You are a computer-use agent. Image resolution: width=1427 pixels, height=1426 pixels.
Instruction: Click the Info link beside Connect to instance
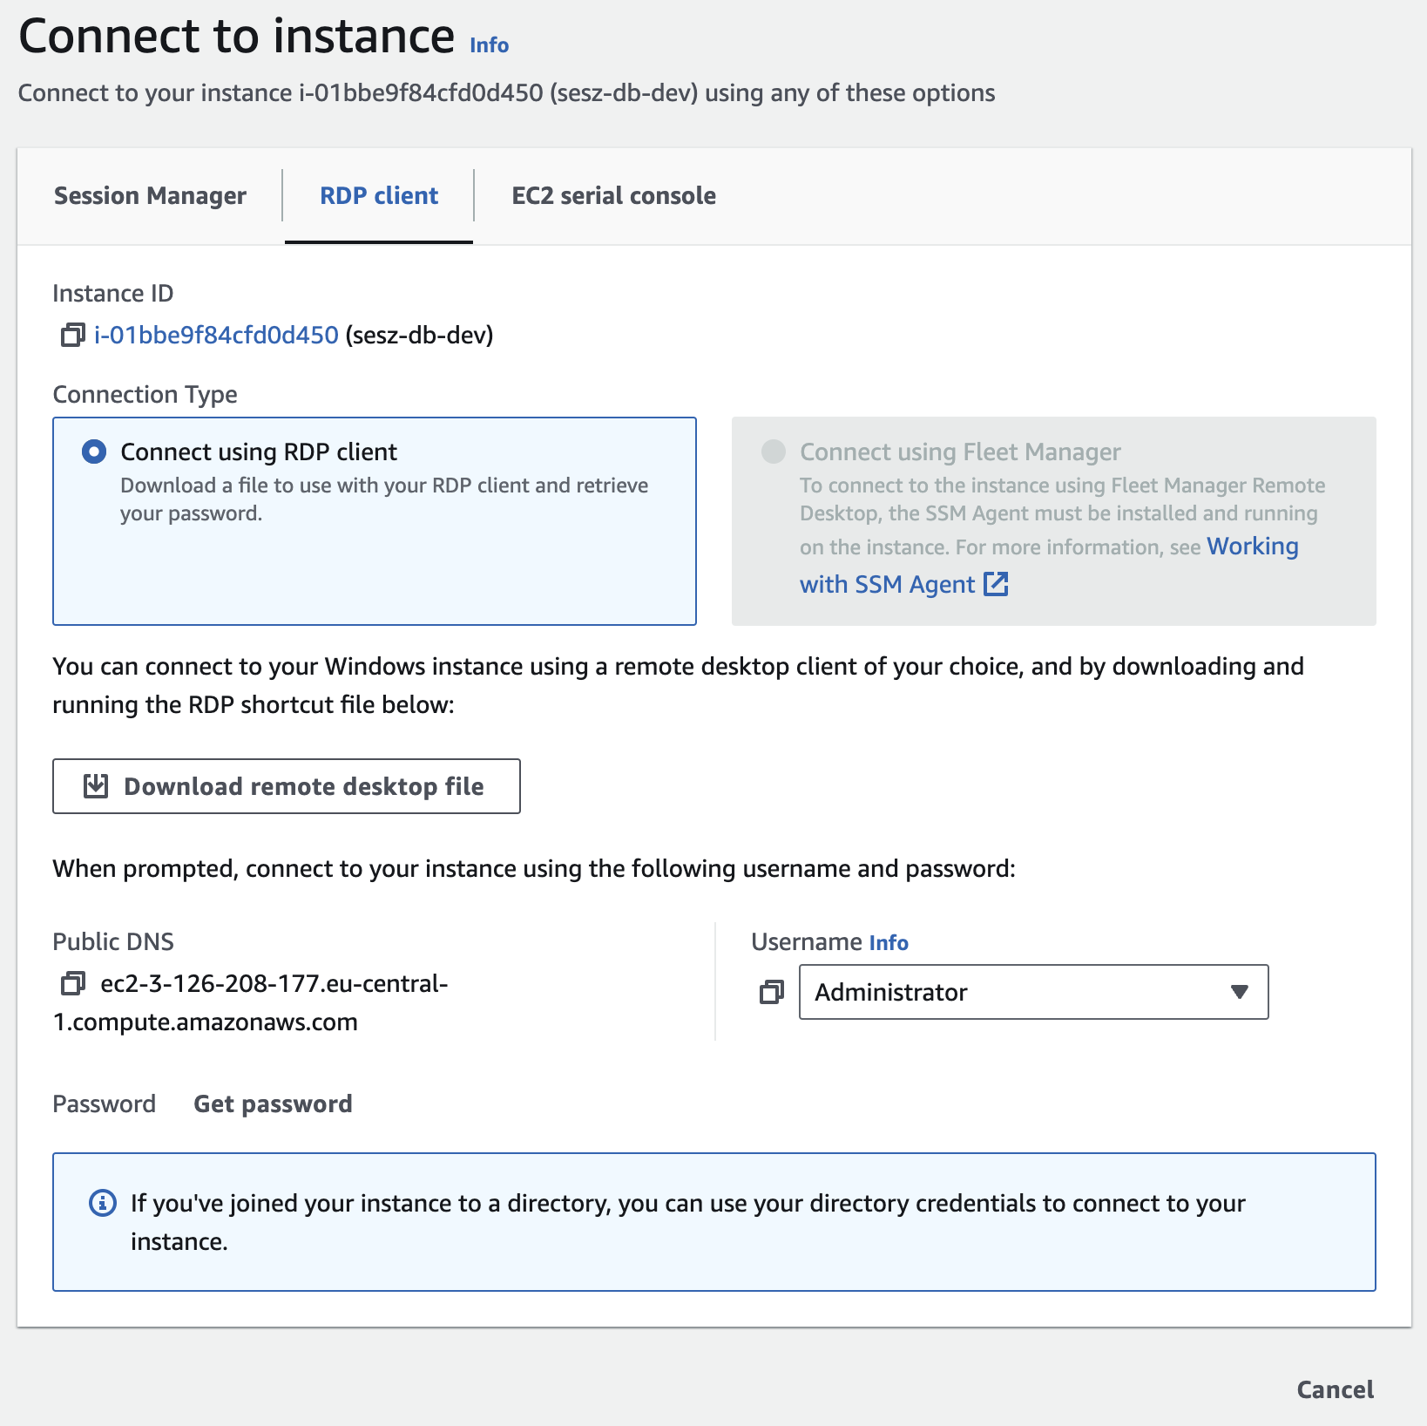tap(487, 44)
